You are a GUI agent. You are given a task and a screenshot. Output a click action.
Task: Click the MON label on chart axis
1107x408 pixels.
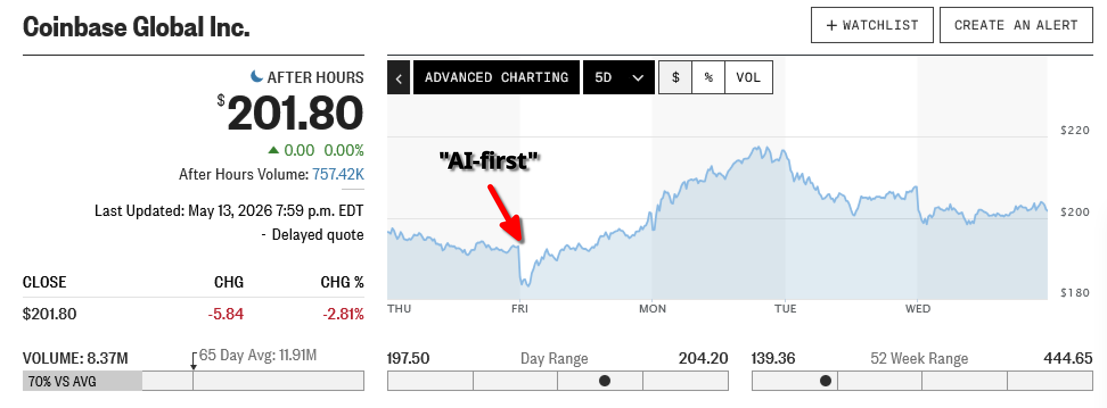tap(652, 309)
